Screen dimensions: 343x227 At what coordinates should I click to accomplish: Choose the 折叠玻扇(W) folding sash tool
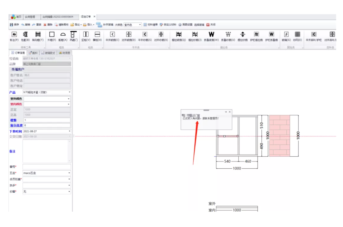tap(211, 36)
